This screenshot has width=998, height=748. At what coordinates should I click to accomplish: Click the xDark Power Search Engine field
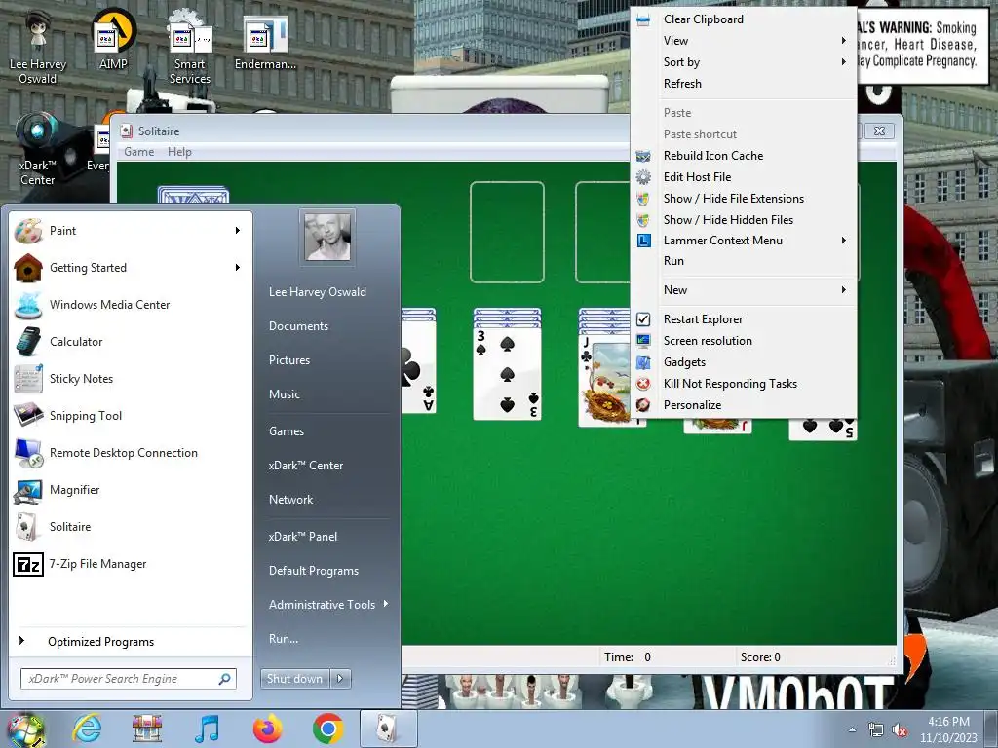coord(128,679)
